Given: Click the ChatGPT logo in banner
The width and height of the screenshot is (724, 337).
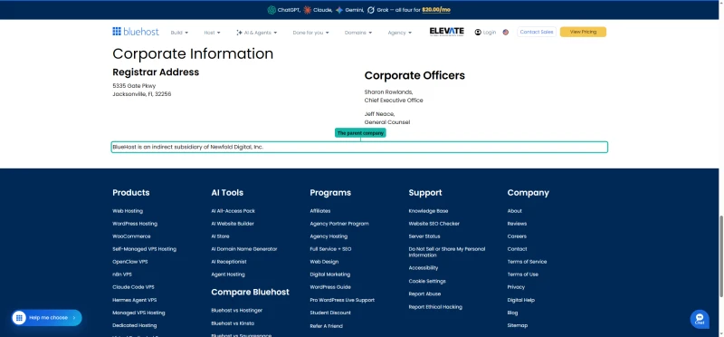Looking at the screenshot, I should (271, 10).
